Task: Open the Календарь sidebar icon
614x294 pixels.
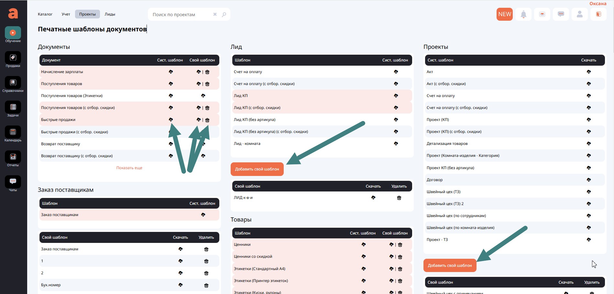Action: pos(13,132)
